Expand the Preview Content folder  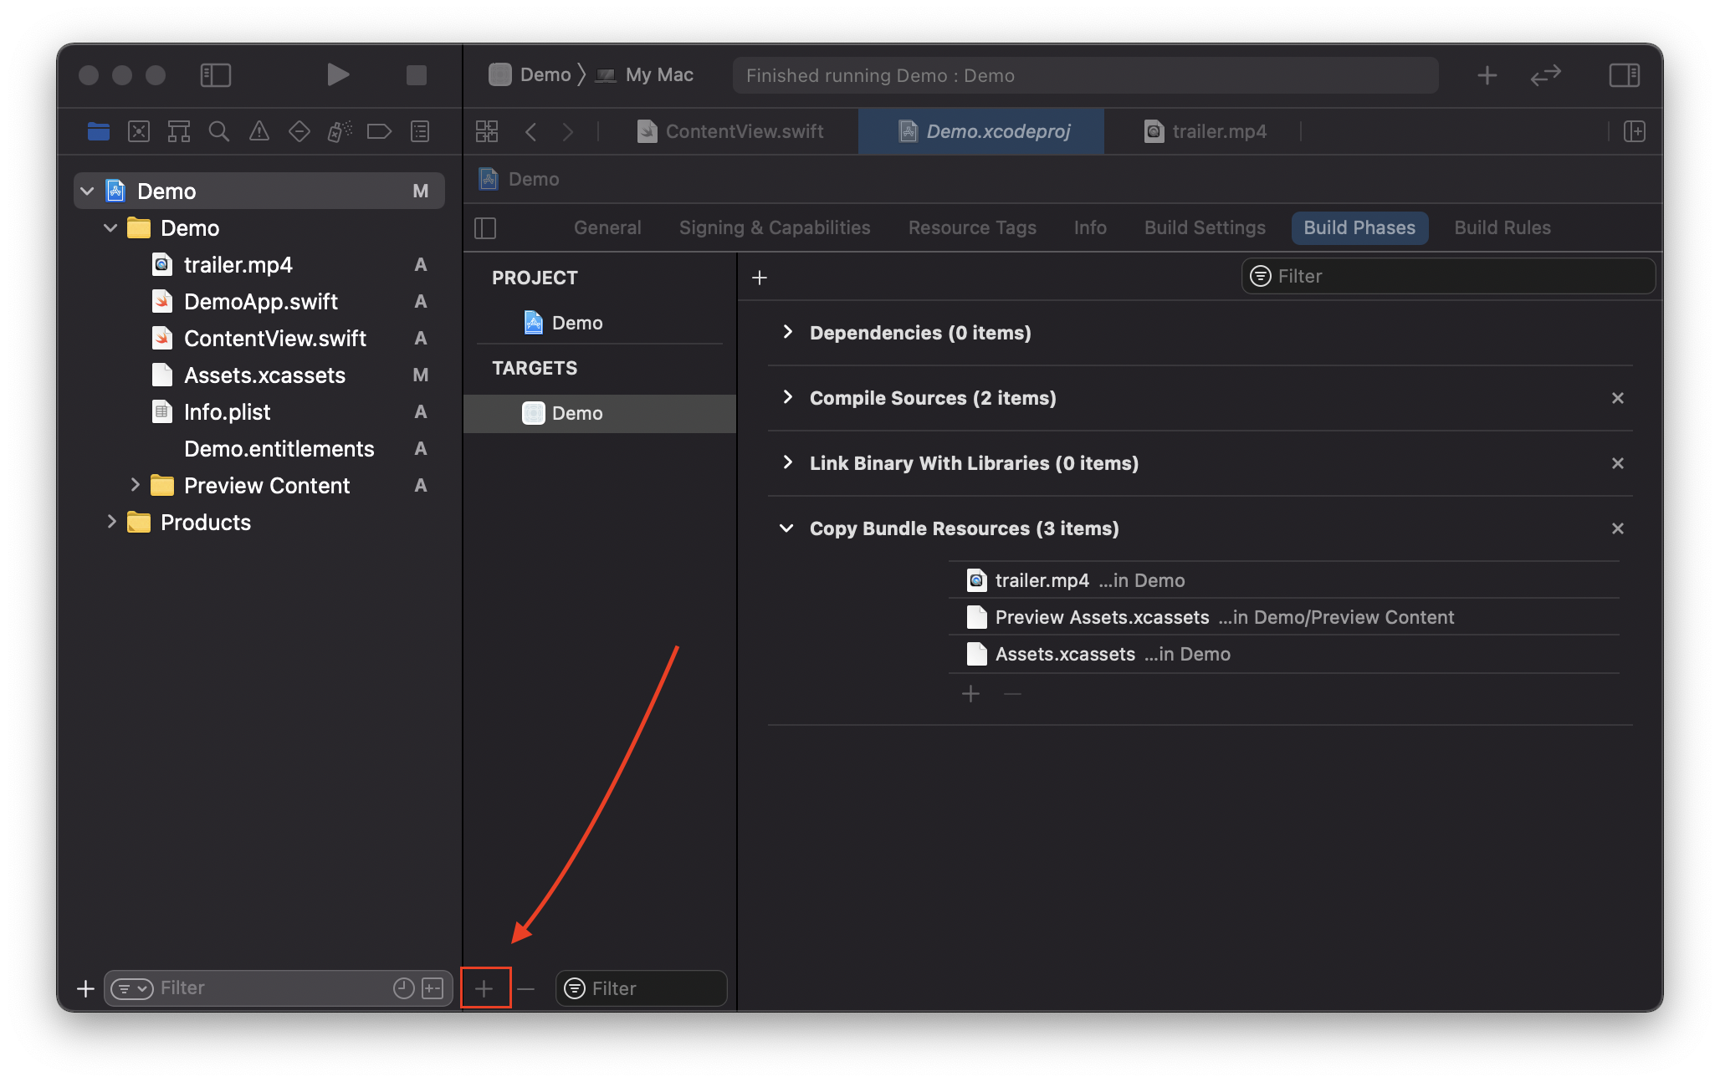(135, 485)
